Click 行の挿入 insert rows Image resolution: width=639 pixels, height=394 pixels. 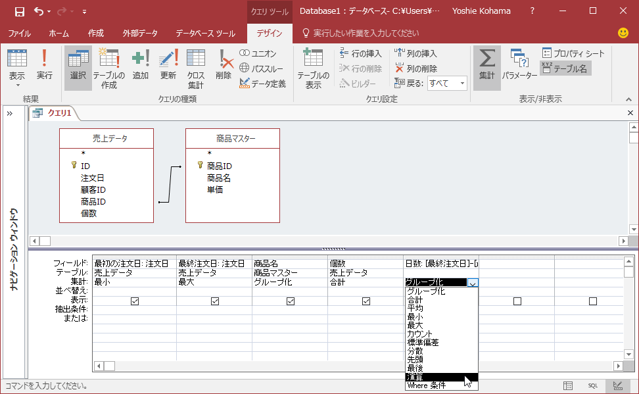point(361,53)
